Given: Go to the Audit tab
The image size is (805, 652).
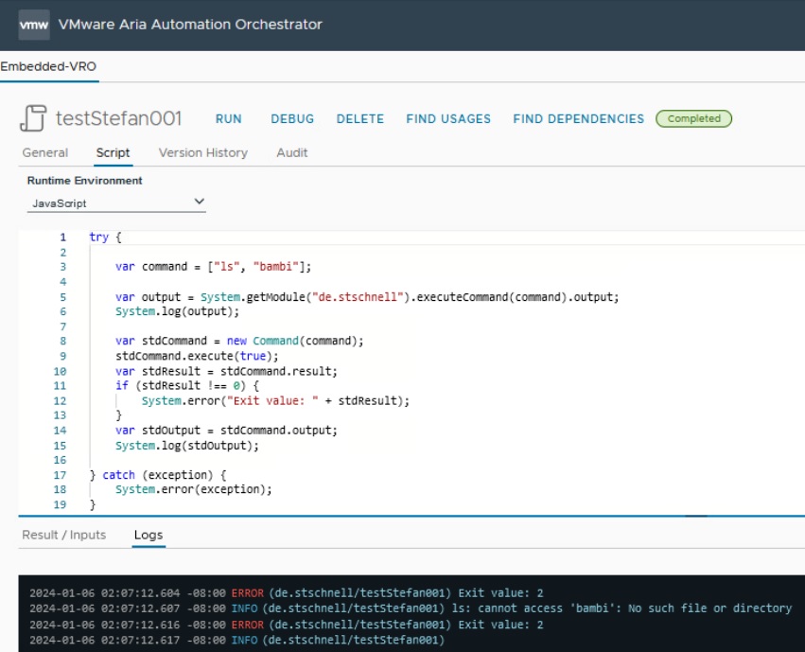Looking at the screenshot, I should click(x=292, y=152).
